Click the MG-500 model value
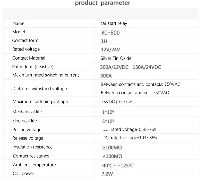The height and width of the screenshot is (180, 206). [110, 33]
